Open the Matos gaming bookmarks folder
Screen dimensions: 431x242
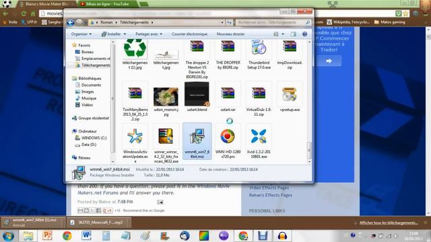coord(390,22)
